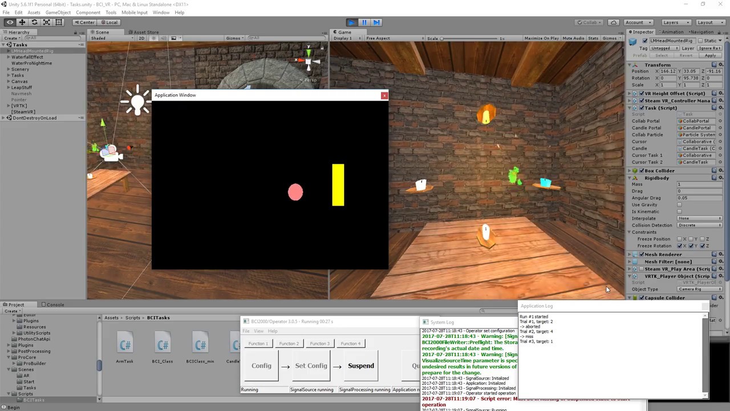Select the Hand (view) tool in toolbar
The width and height of the screenshot is (730, 411).
[x=10, y=22]
